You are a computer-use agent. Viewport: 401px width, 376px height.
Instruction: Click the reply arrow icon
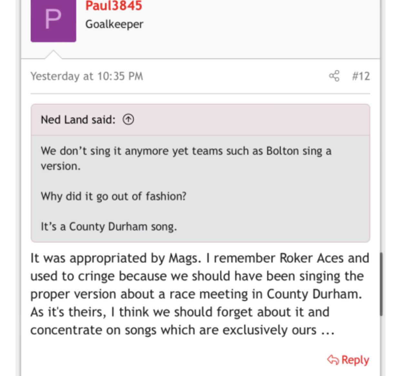coord(333,360)
